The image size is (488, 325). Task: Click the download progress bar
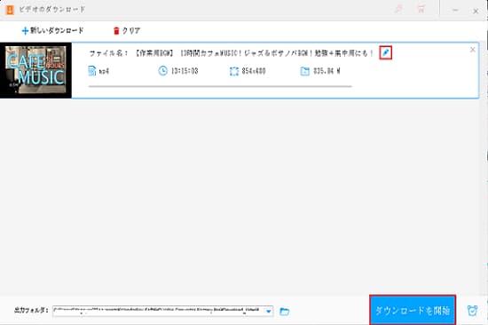pyautogui.click(x=220, y=86)
